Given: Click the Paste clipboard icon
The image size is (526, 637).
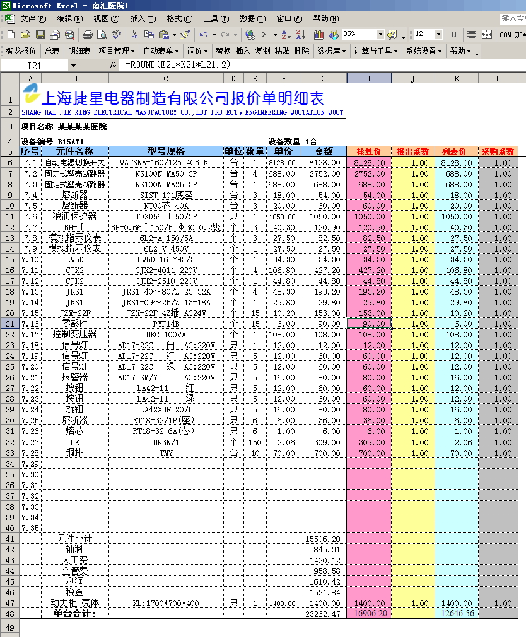Looking at the screenshot, I should (164, 35).
